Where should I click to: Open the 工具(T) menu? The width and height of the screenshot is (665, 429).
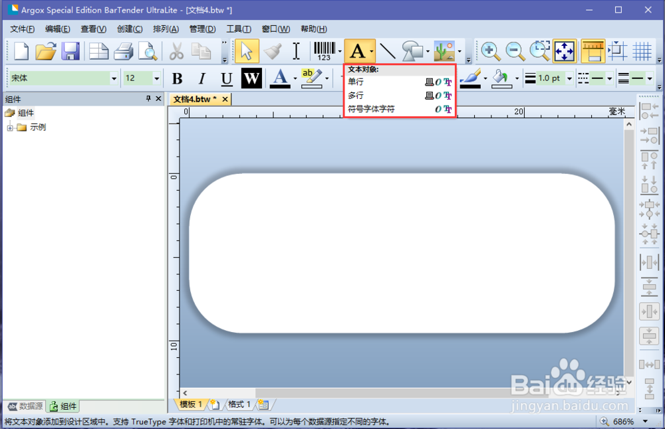(x=238, y=29)
